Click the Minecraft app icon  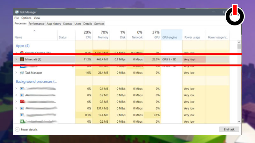click(x=22, y=59)
